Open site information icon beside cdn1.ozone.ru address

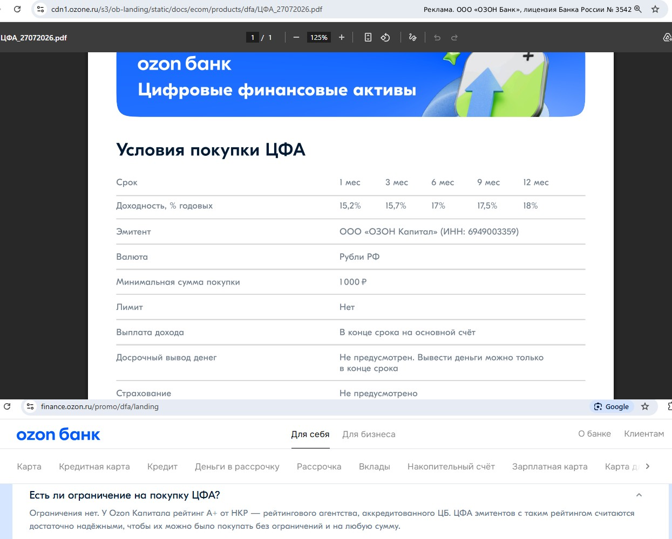tap(40, 9)
